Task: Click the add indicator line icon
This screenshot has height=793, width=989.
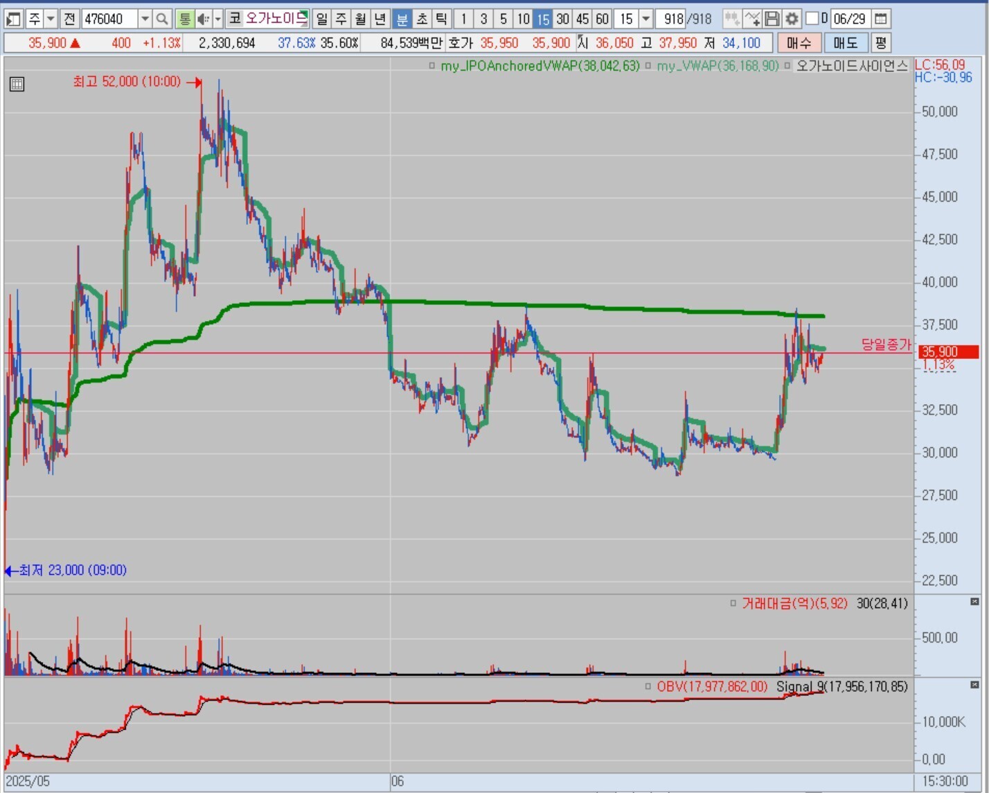Action: 752,19
